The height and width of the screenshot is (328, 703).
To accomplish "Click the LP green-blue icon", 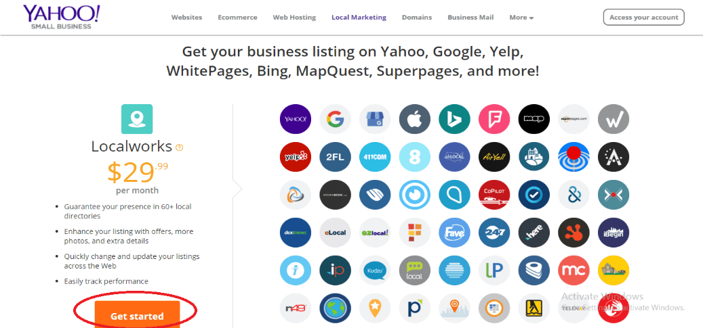I will (x=494, y=271).
